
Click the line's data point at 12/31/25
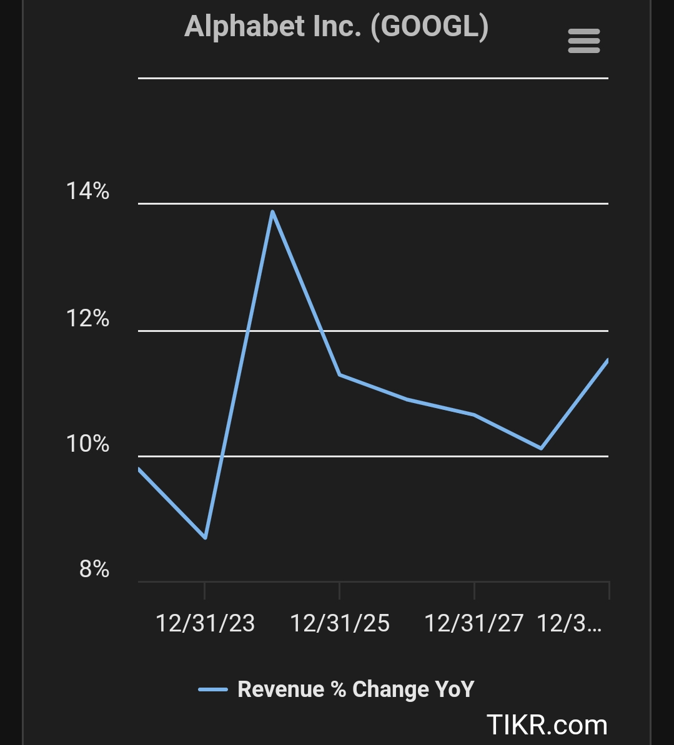[x=339, y=374]
